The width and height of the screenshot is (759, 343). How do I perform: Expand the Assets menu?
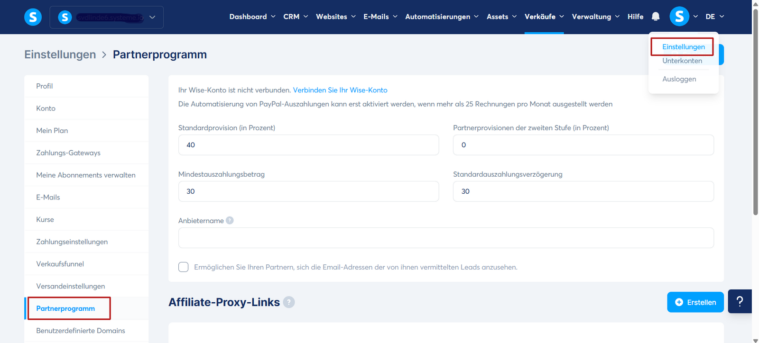coord(501,17)
